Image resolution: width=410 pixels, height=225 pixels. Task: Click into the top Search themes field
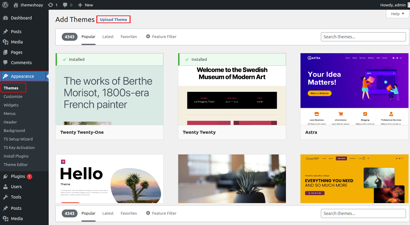[x=363, y=36]
